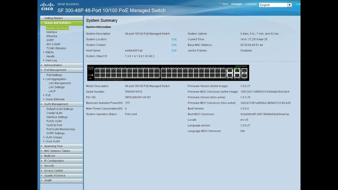Click the red Save icon

[x=221, y=4]
